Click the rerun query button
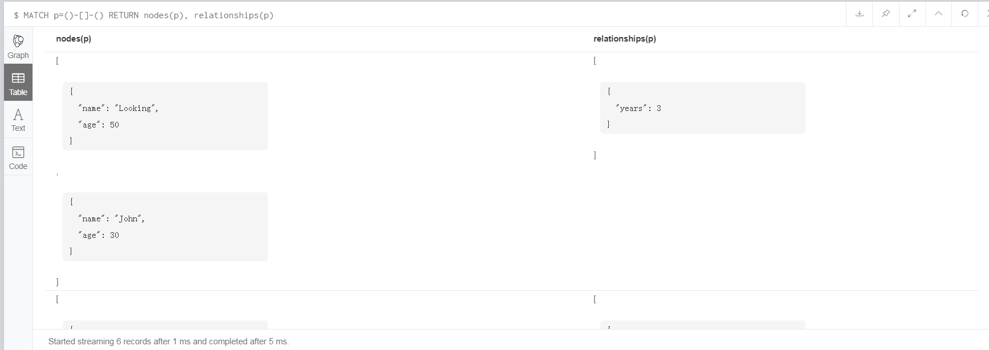The image size is (989, 350). pyautogui.click(x=964, y=14)
